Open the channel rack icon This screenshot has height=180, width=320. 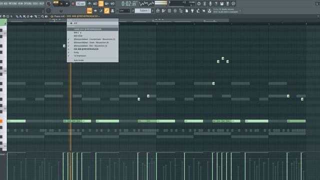coord(169,11)
